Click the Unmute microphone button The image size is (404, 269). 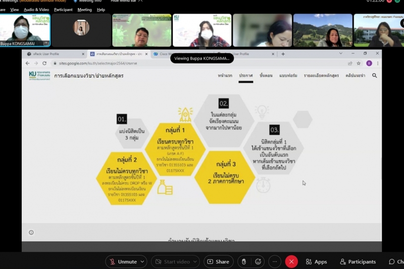pos(122,261)
